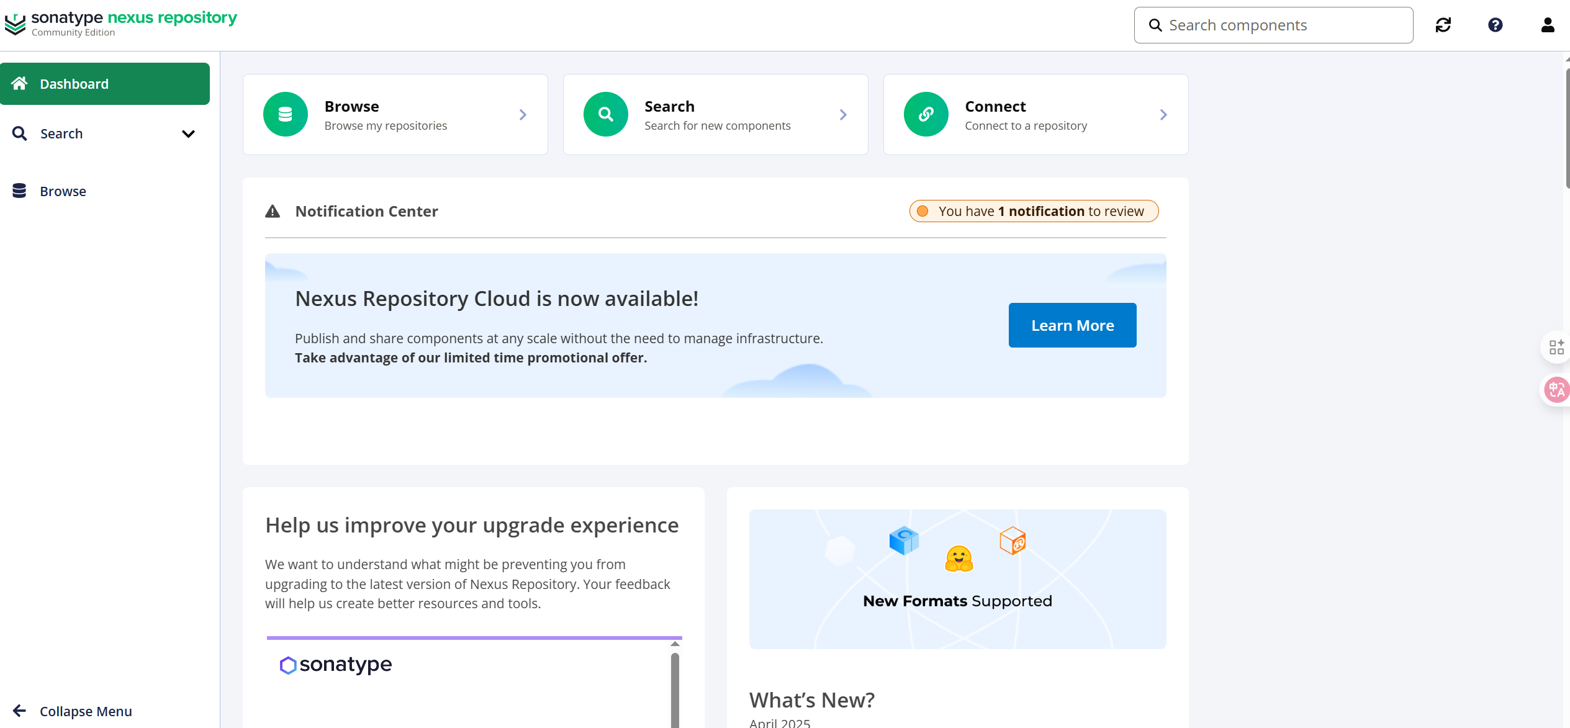Image resolution: width=1570 pixels, height=728 pixels.
Task: Click 'Nexus Repository Cloud is now available!' heading
Action: (x=497, y=299)
